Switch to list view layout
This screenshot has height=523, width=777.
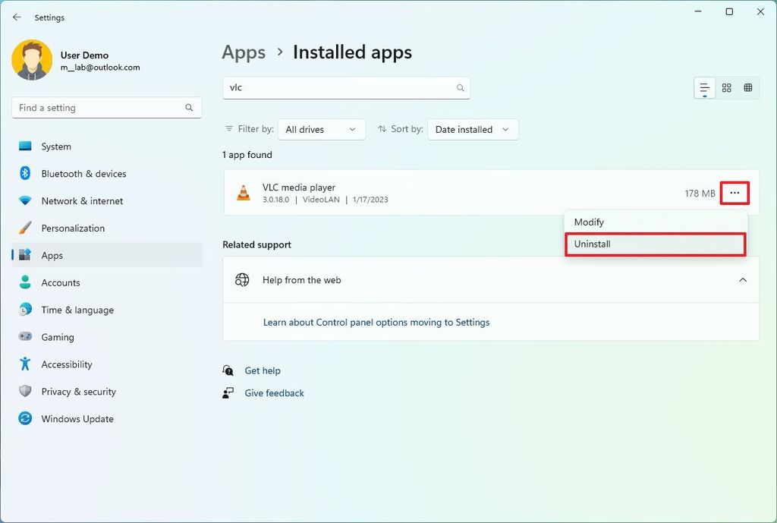[x=705, y=88]
